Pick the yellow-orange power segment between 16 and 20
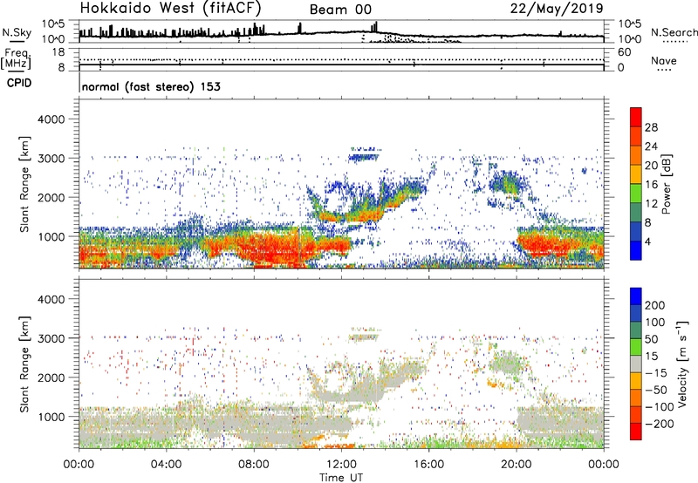Image resolution: width=698 pixels, height=483 pixels. (x=636, y=174)
